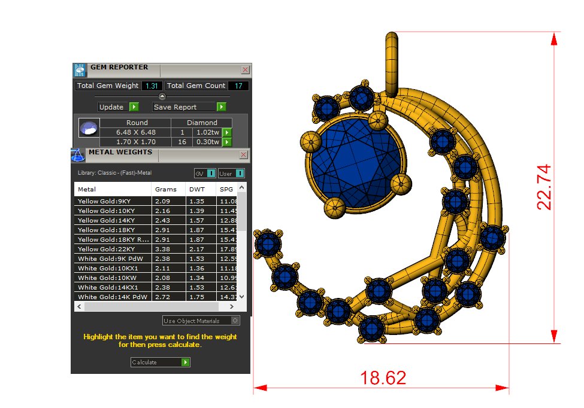Click the 0.30tw weight cell
The image size is (584, 408).
pyautogui.click(x=207, y=142)
